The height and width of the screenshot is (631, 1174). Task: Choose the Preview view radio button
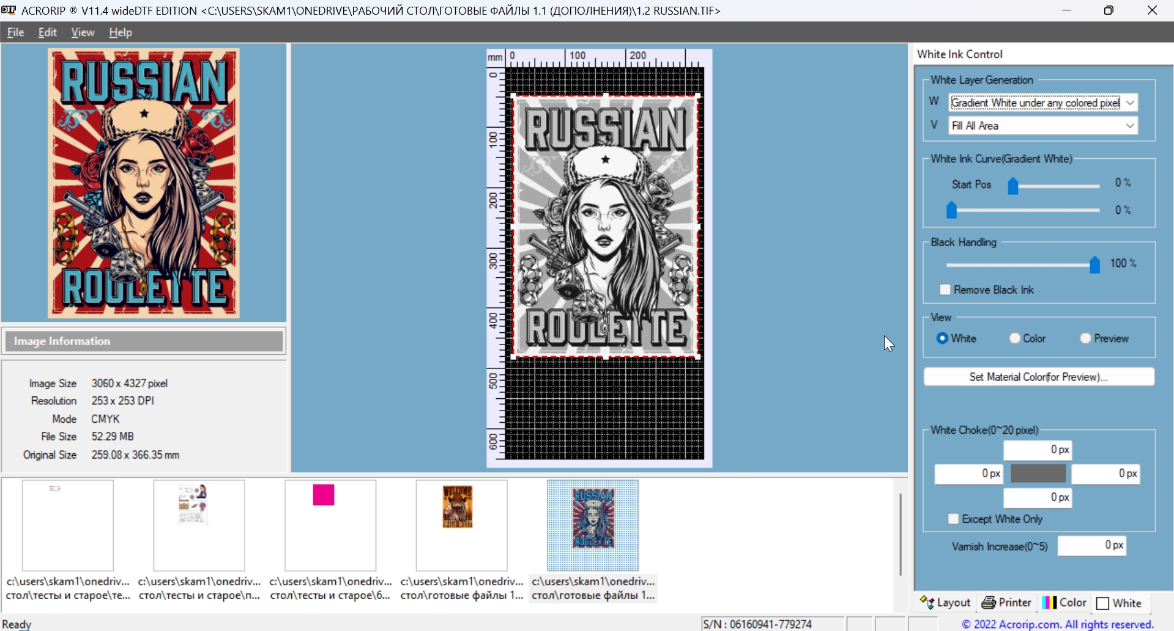point(1086,338)
